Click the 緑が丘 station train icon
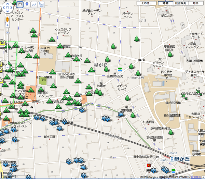 [172, 159]
